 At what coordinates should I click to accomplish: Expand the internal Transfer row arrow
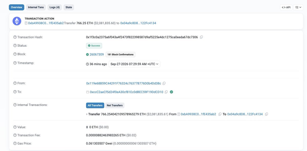pyautogui.click(x=87, y=114)
